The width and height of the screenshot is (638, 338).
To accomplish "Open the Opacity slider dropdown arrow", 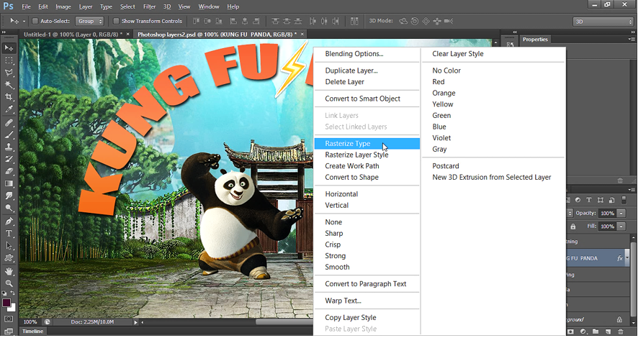I will (x=621, y=214).
